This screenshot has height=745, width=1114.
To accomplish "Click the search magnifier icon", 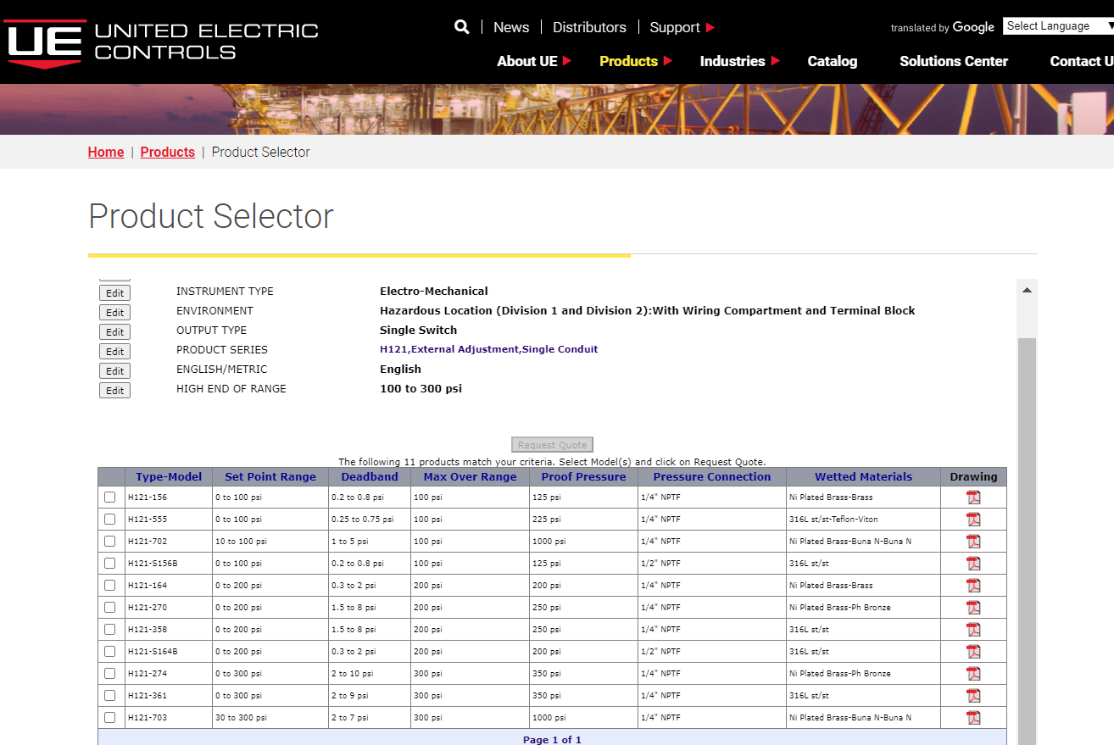I will 461,26.
